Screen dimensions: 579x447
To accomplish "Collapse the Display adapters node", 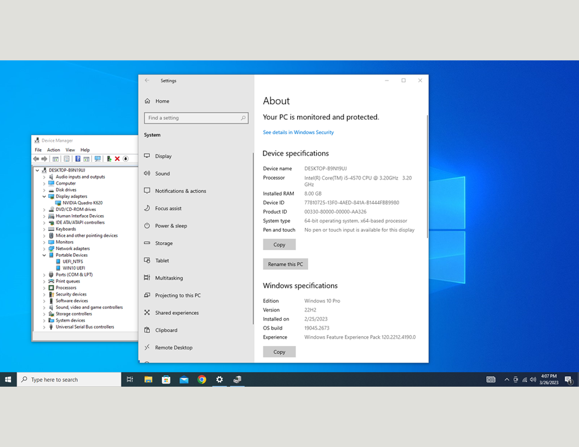I will coord(44,197).
